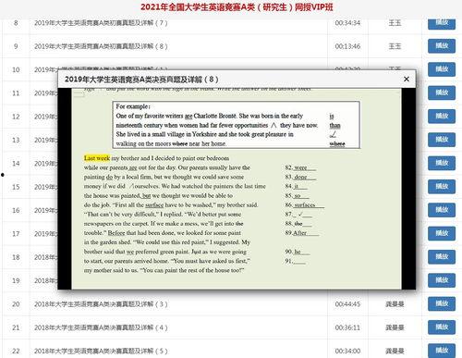Screen dimensions: 462x358
Task: Play row 13 lesson with 播放 button
Action: pos(442,140)
